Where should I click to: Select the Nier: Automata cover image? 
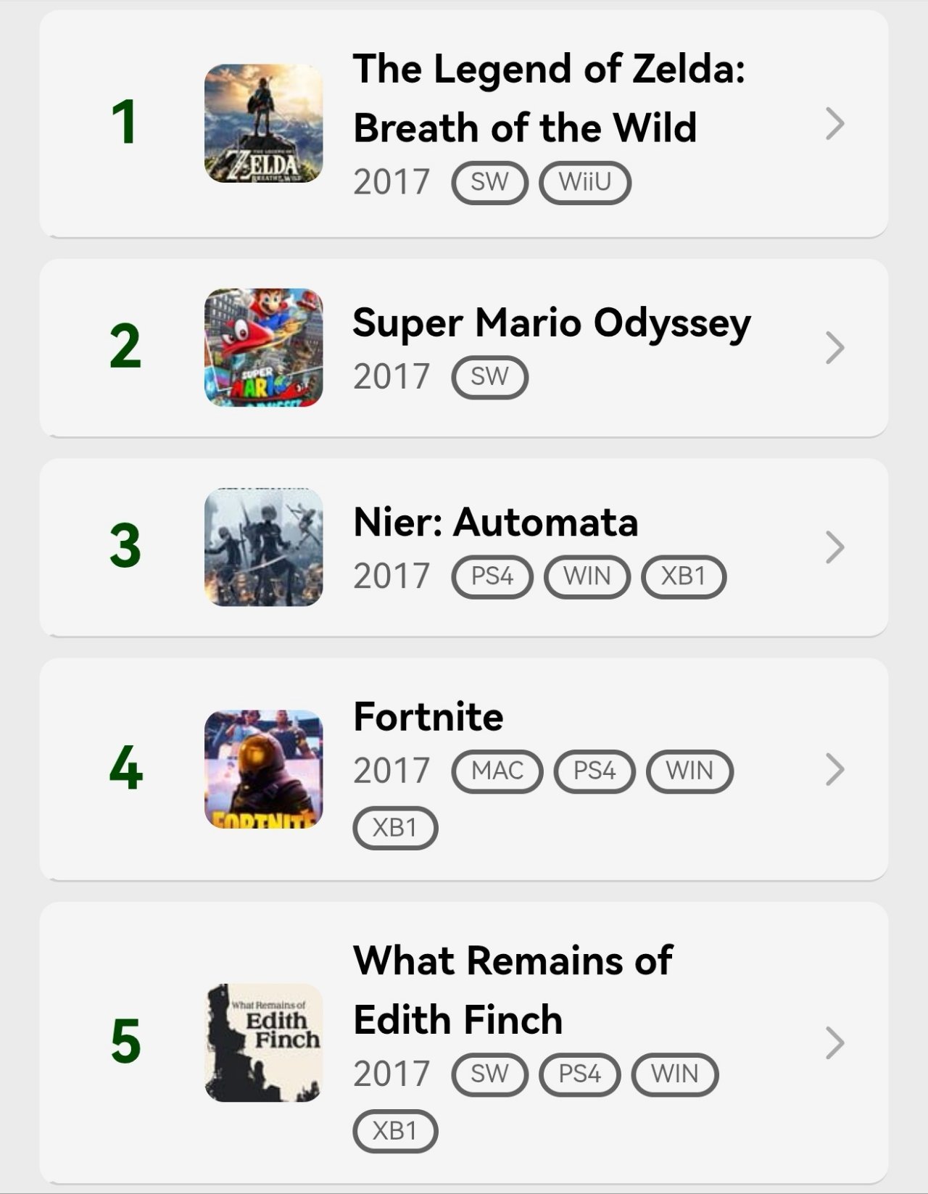(263, 547)
